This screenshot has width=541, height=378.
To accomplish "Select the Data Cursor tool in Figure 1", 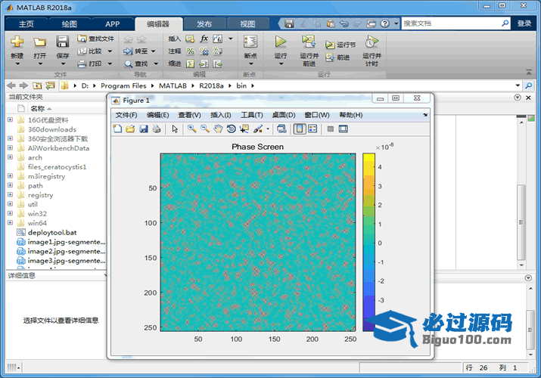I will point(244,129).
